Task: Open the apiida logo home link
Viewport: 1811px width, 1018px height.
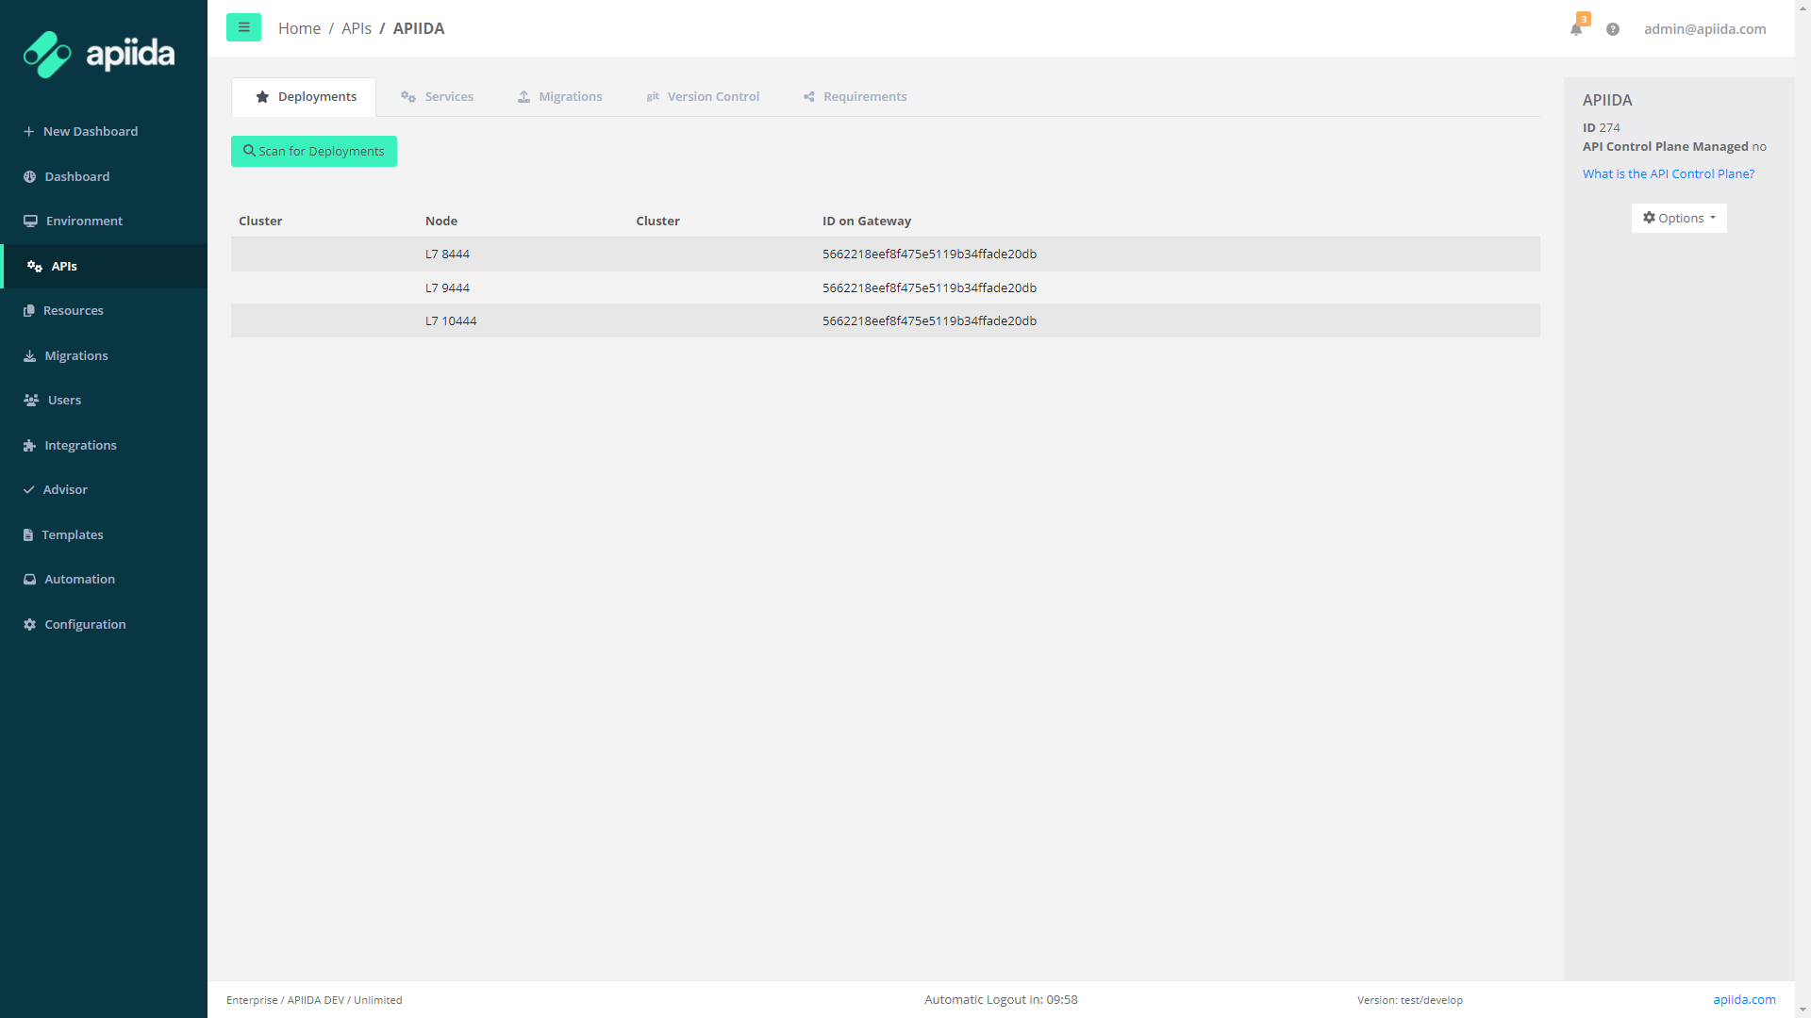Action: coord(99,54)
